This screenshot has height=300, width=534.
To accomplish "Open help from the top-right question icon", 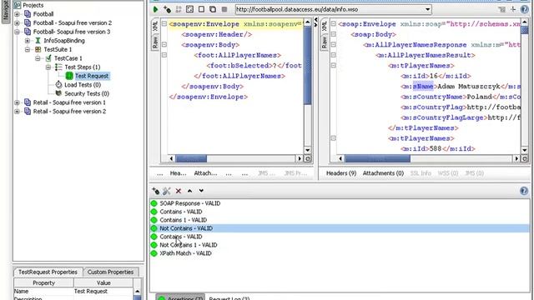I will click(525, 9).
